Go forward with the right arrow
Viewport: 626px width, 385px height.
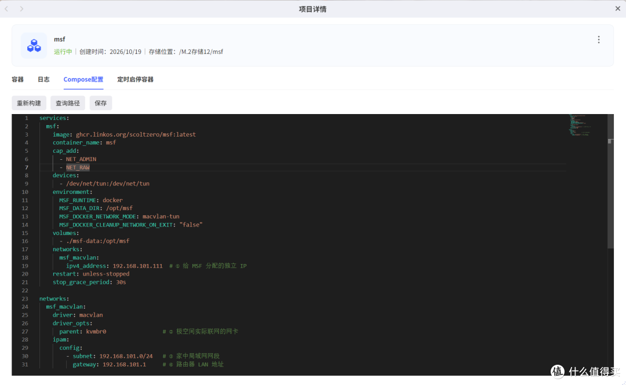(21, 9)
